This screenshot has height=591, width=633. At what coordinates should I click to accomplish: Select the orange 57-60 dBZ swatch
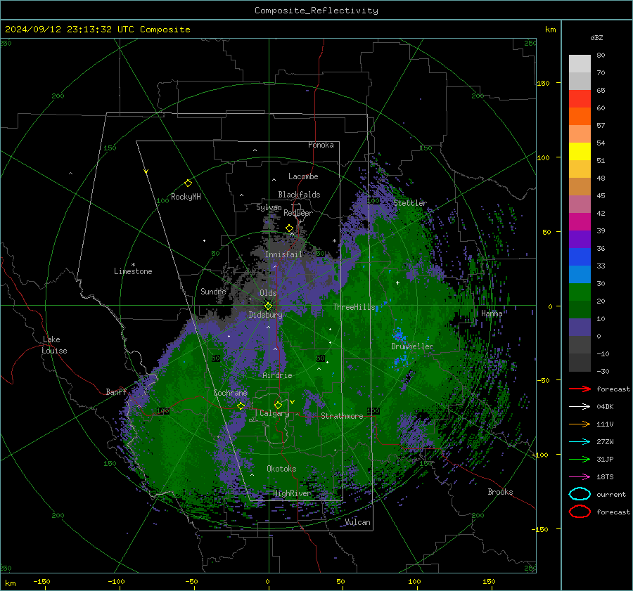pyautogui.click(x=580, y=117)
